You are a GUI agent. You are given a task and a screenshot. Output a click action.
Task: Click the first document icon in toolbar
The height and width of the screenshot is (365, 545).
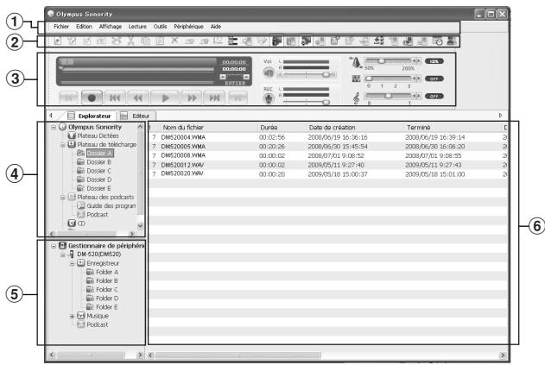[x=57, y=41]
